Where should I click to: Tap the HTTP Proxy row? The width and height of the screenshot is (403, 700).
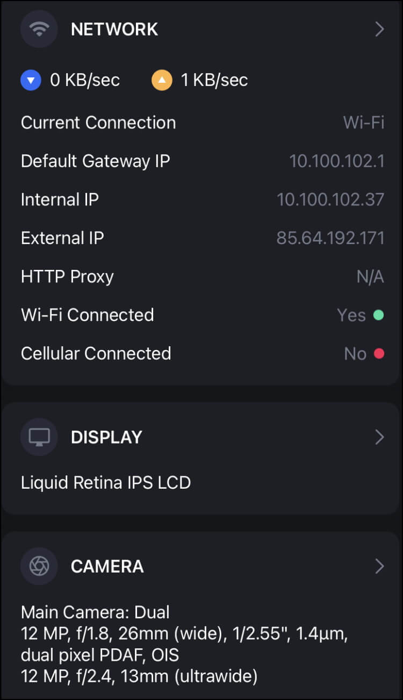203,276
